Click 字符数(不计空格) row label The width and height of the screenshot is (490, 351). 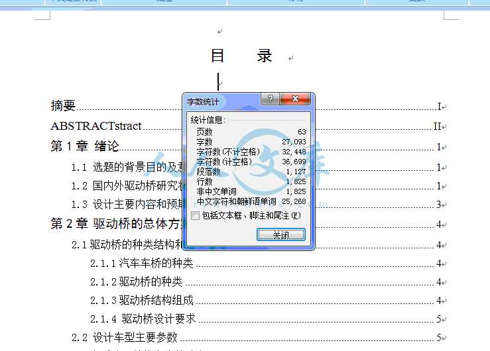[x=228, y=152]
